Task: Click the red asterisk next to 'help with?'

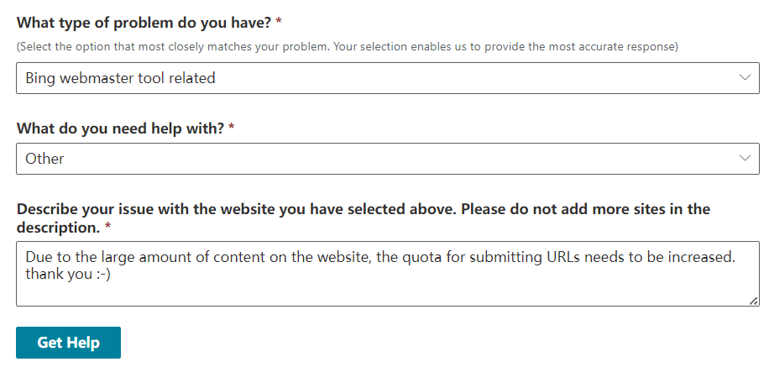Action: click(x=232, y=128)
